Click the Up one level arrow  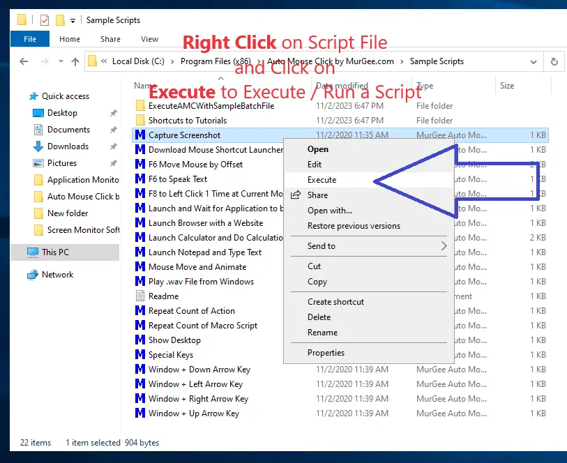75,62
